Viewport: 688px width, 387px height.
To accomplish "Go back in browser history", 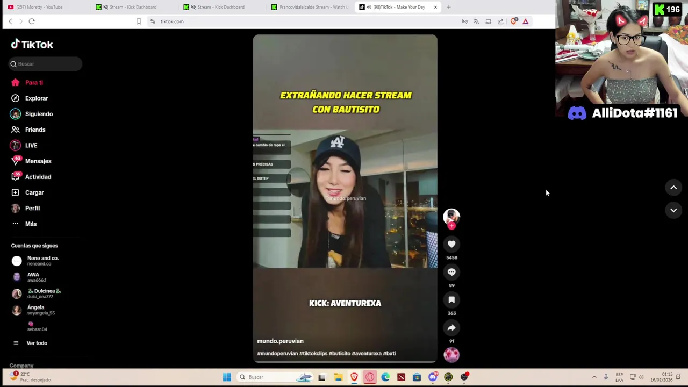I will tap(10, 21).
